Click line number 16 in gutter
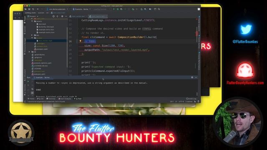The width and height of the screenshot is (267, 150). [x=70, y=41]
